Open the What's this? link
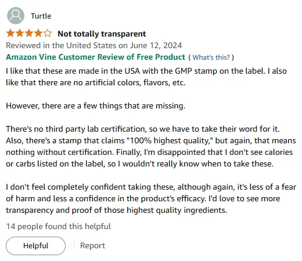The image size is (302, 261). coord(211,57)
